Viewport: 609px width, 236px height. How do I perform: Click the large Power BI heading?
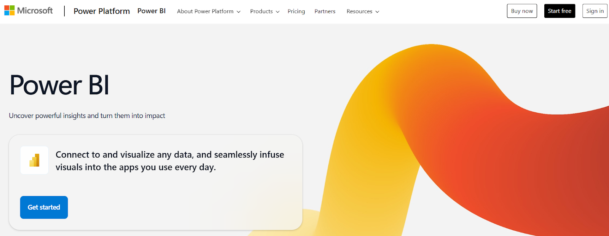tap(59, 85)
